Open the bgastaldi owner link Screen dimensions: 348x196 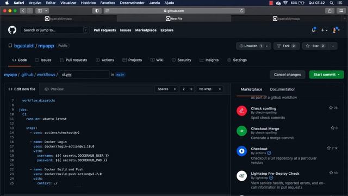tap(24, 46)
